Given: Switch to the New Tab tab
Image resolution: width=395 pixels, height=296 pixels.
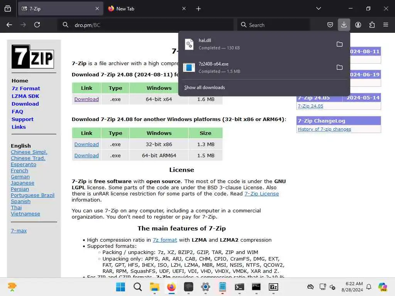Looking at the screenshot, I should click(x=147, y=8).
